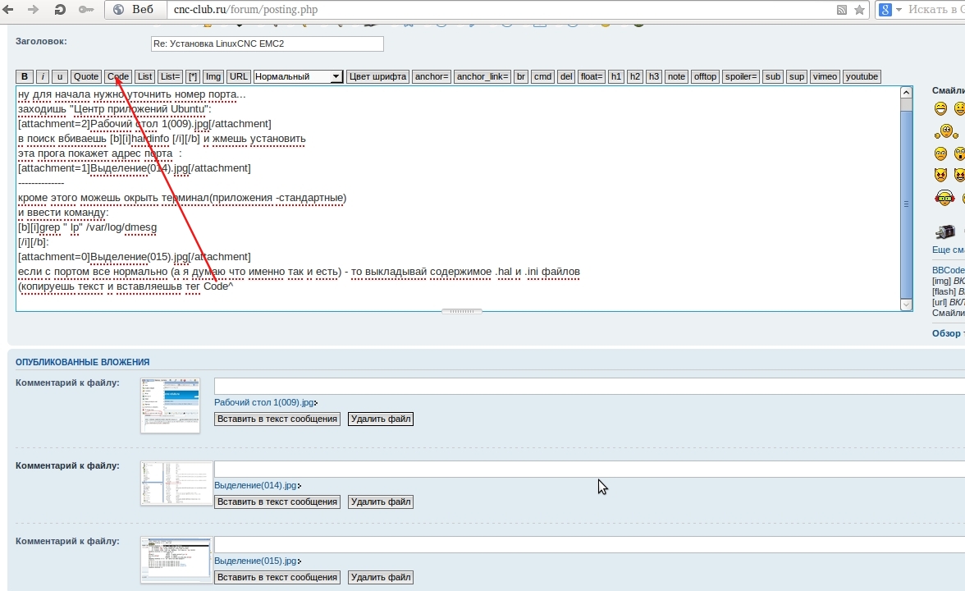Go back with the browser back arrow
Viewport: 965px width, 591px height.
point(8,9)
